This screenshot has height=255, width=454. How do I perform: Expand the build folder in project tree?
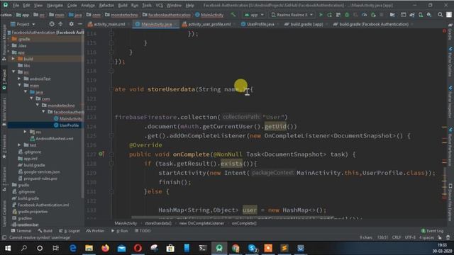tap(13, 59)
